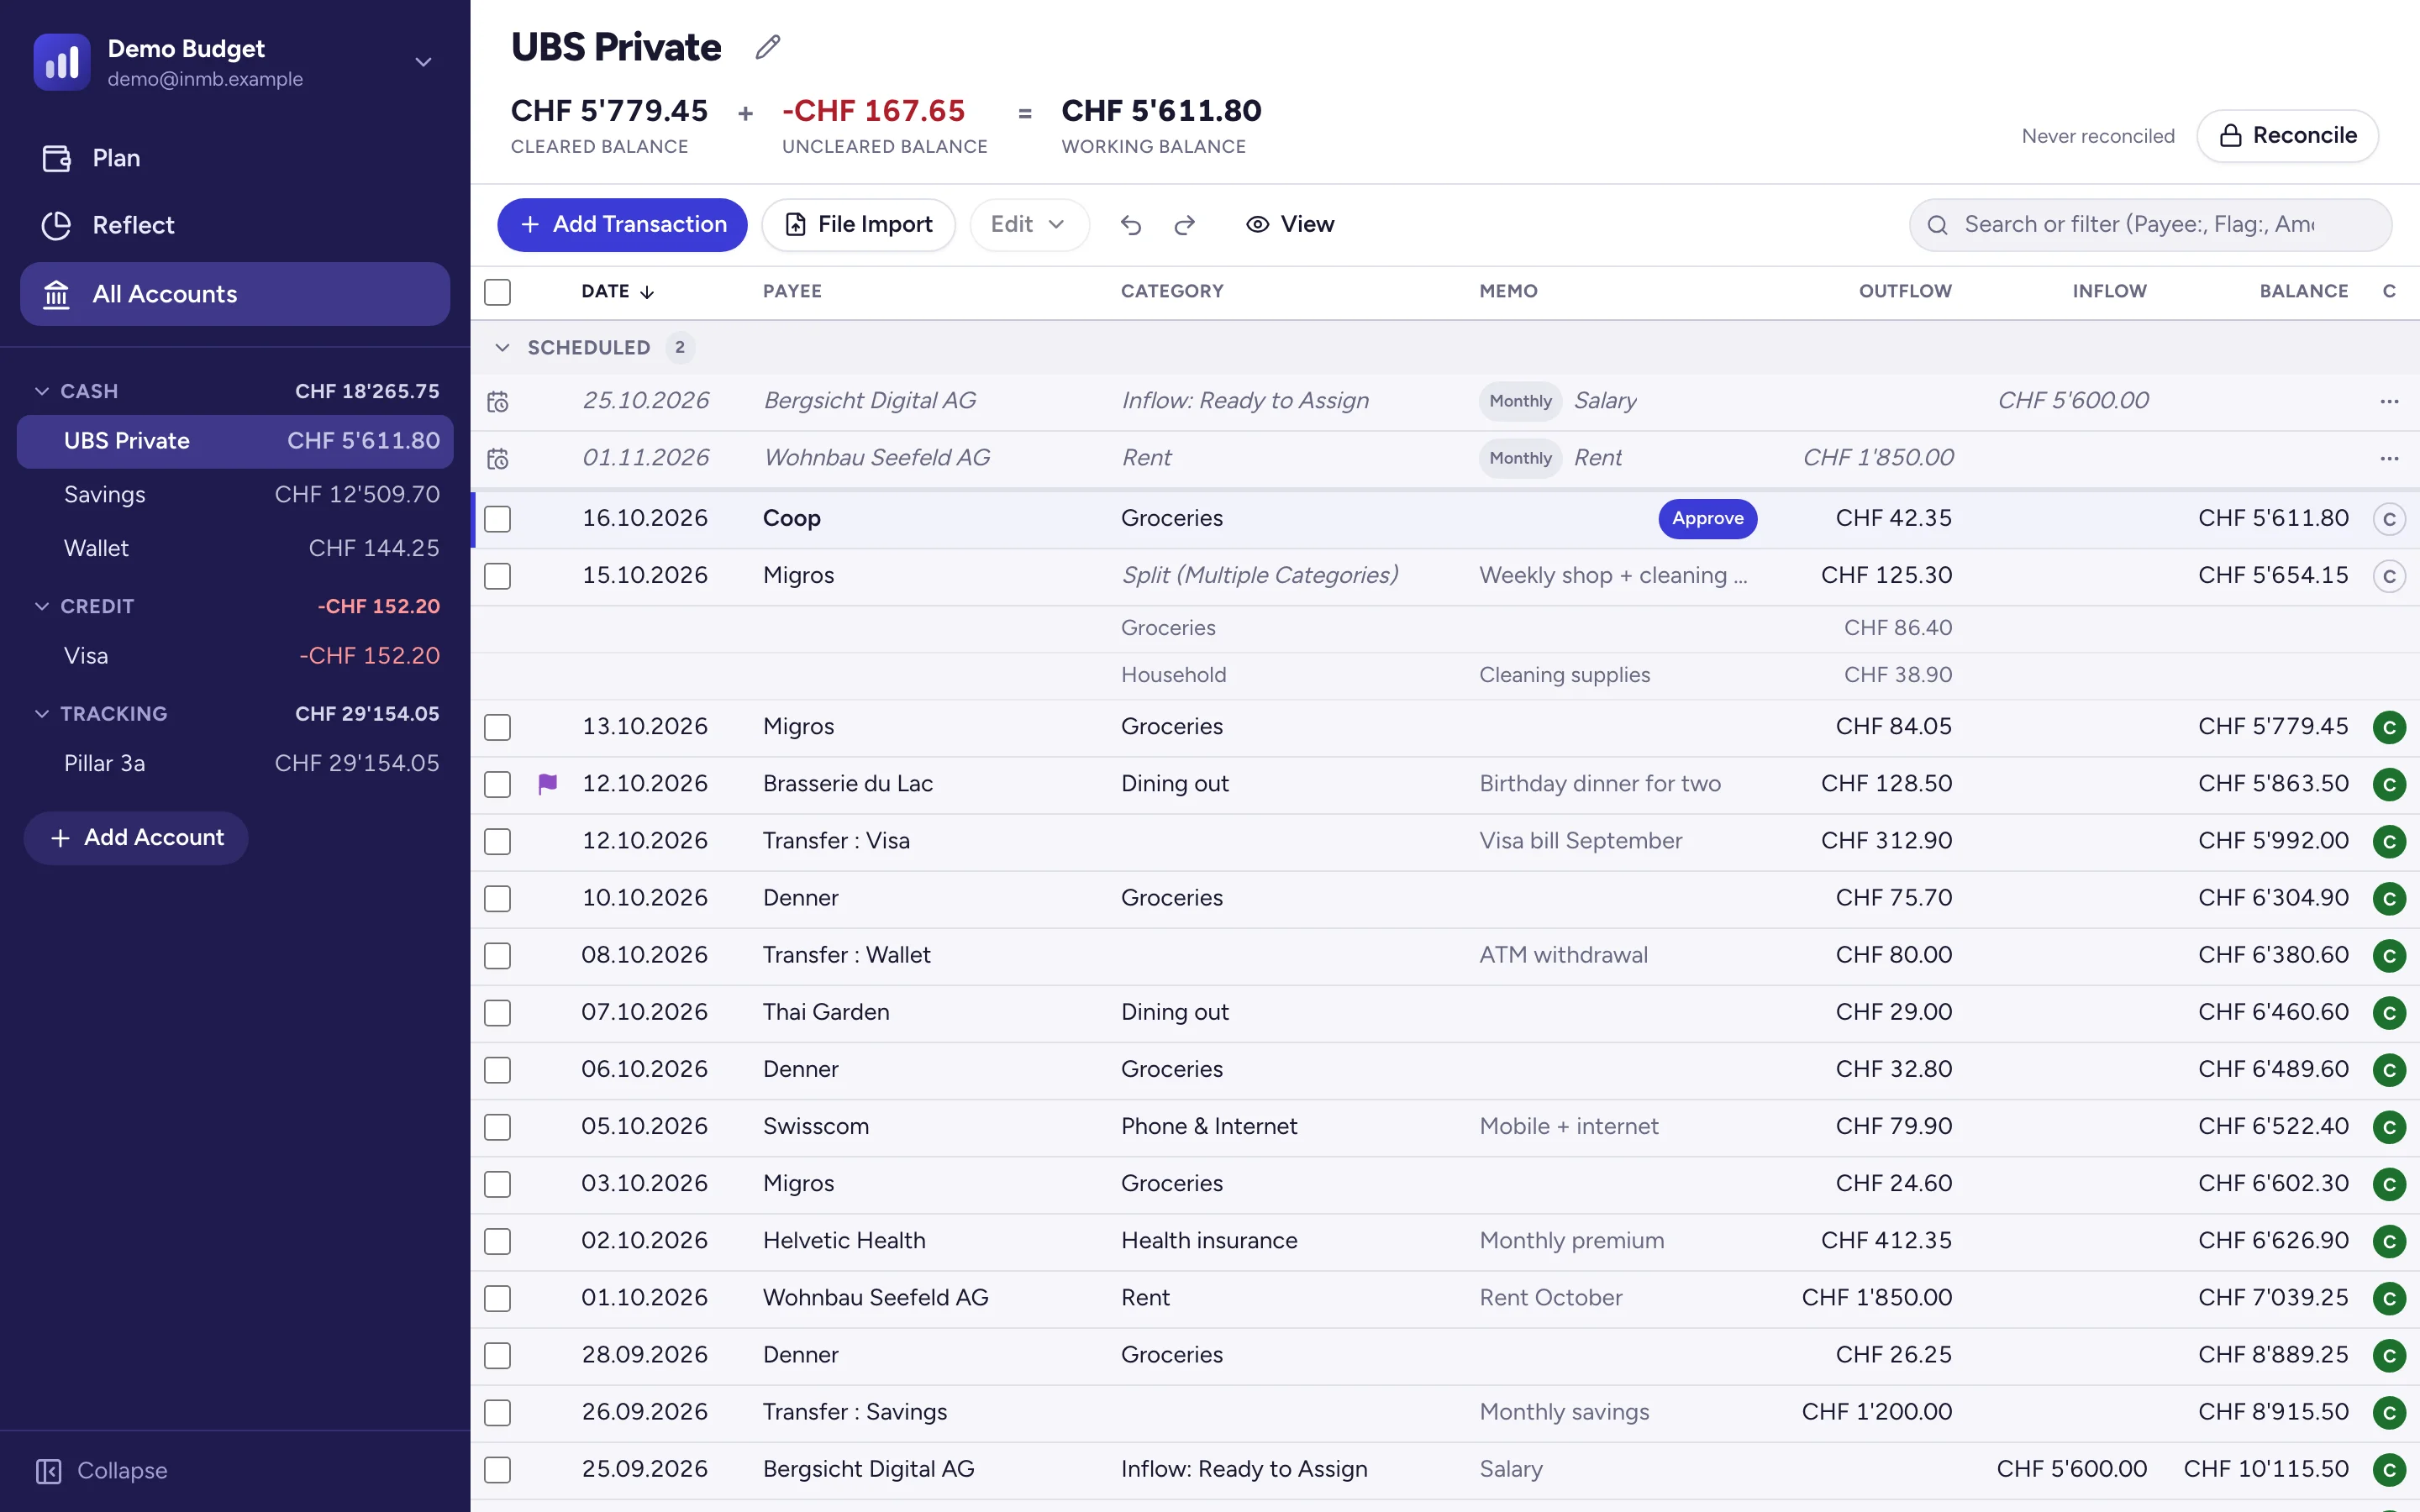
Task: Click the Add Transaction button
Action: pos(622,225)
